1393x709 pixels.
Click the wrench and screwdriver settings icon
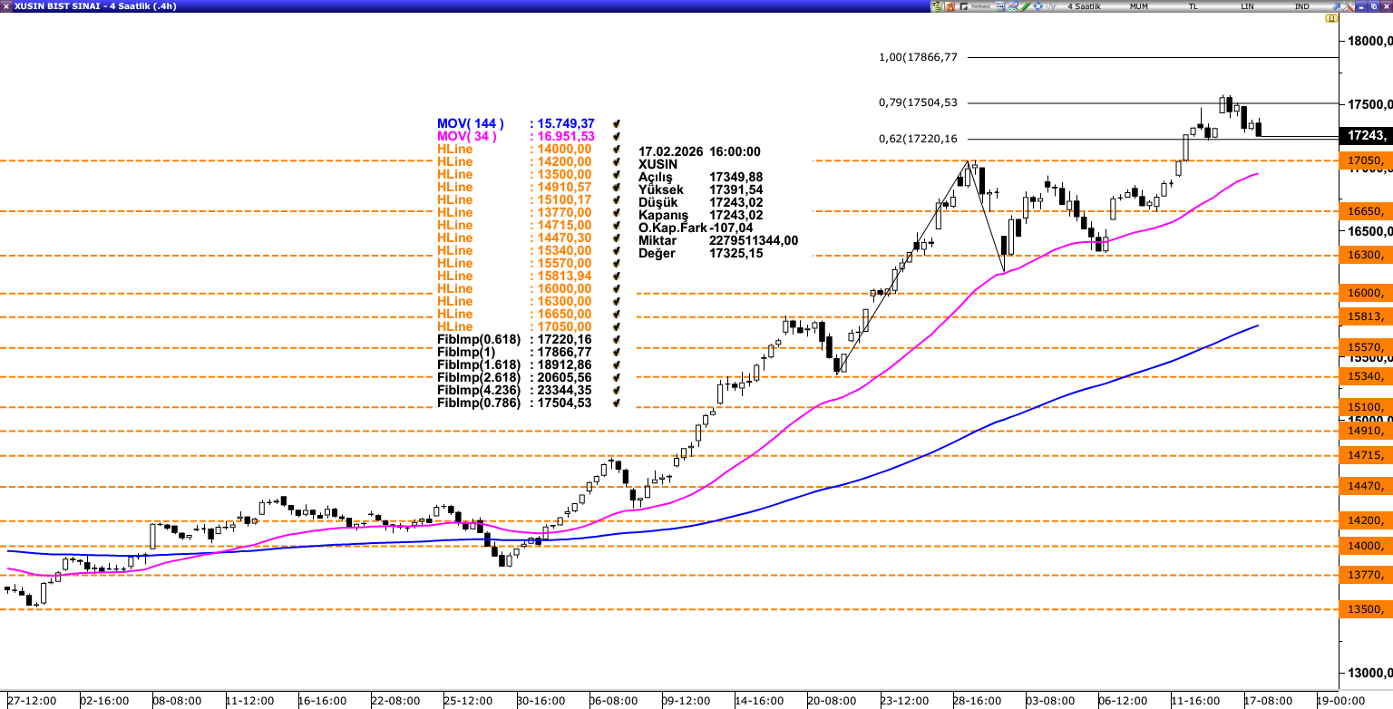click(1348, 6)
